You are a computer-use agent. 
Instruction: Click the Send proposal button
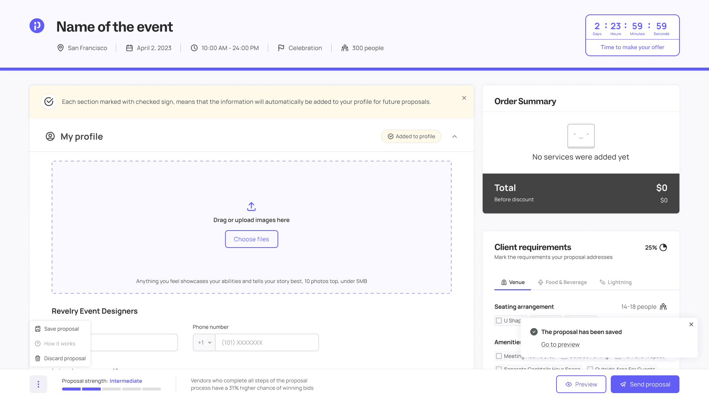point(645,384)
